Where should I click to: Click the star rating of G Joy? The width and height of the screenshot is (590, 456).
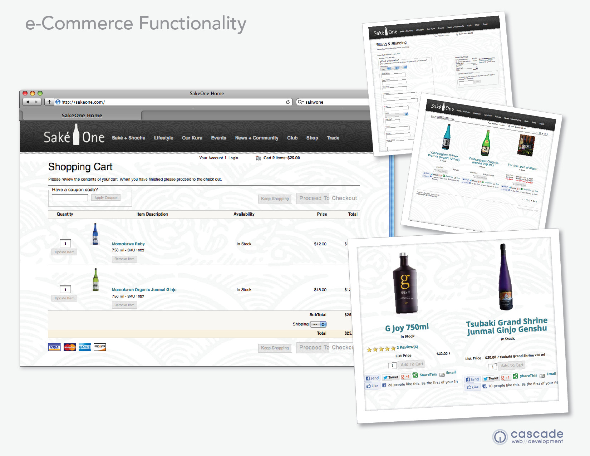point(381,349)
